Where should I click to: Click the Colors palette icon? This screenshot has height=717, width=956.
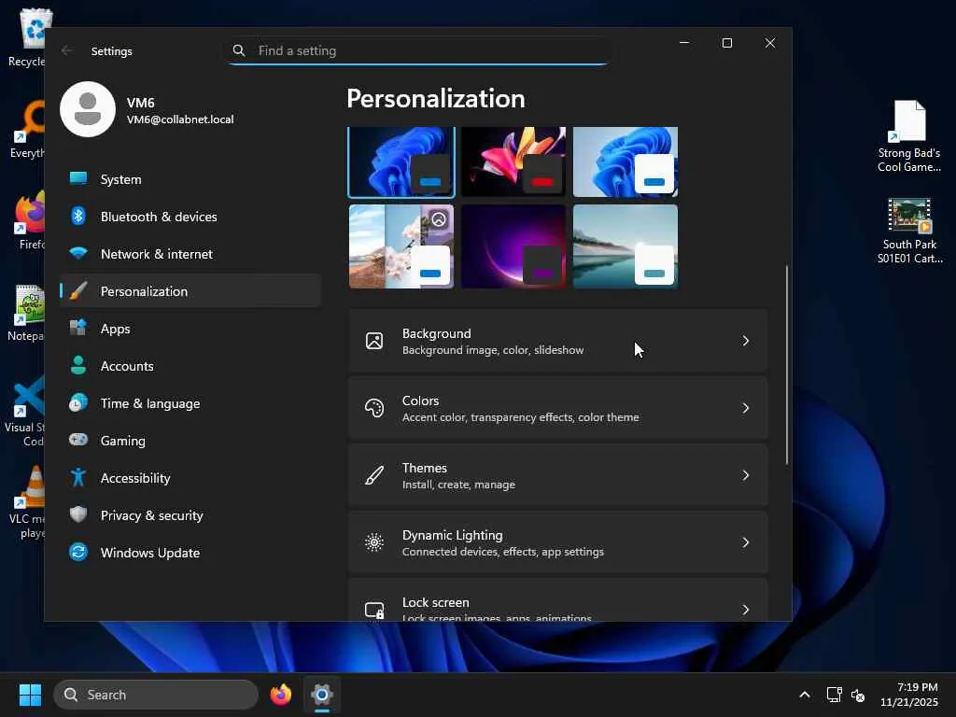click(x=374, y=408)
